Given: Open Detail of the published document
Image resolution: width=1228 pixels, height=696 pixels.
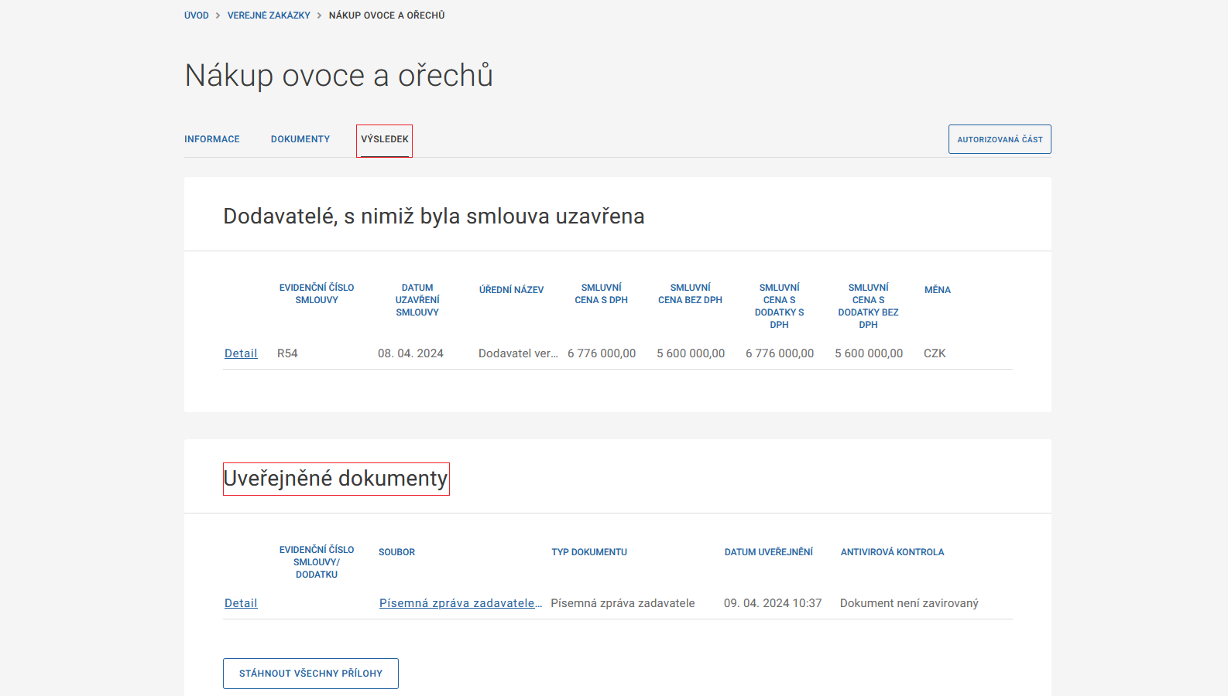Looking at the screenshot, I should 241,603.
